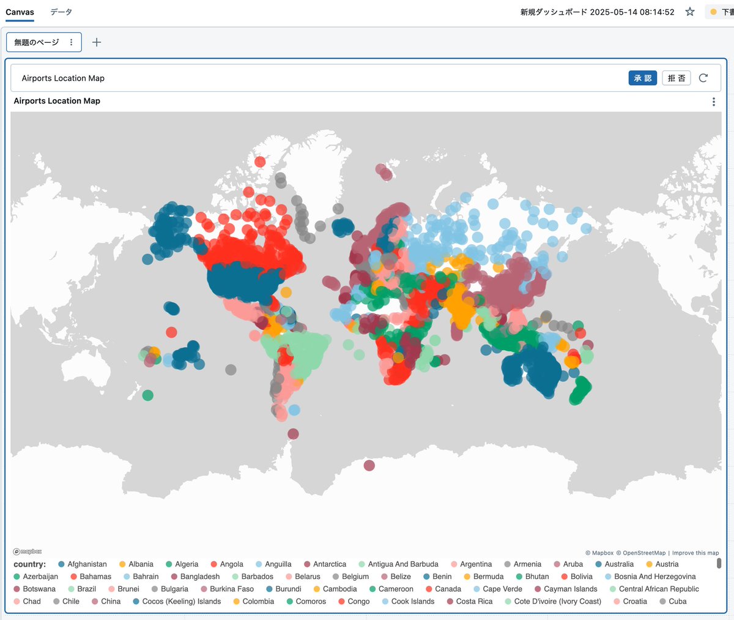
Task: Reject with the 拒否 button
Action: (x=676, y=78)
